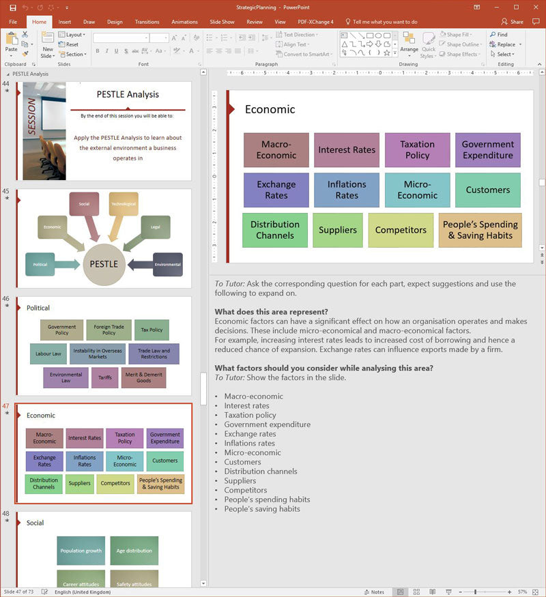Switch to the Insert tab
Screen dimensions: 546x597
pyautogui.click(x=65, y=22)
